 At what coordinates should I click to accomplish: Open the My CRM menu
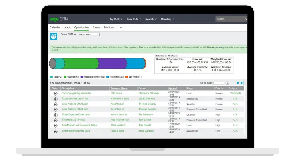click(x=116, y=19)
